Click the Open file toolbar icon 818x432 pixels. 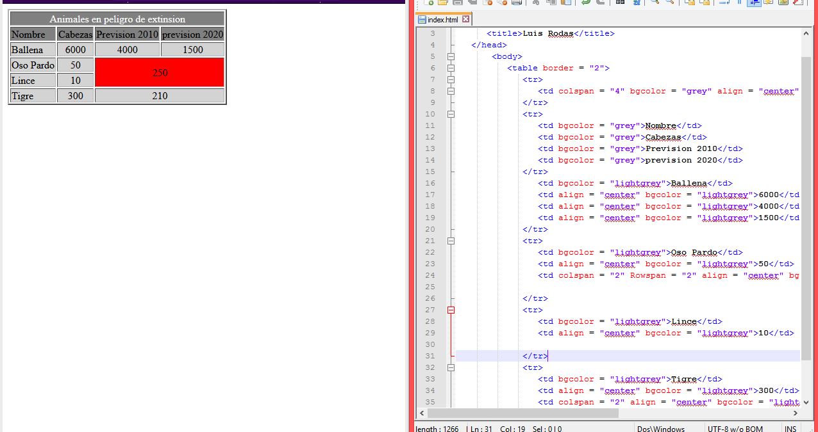click(x=443, y=3)
